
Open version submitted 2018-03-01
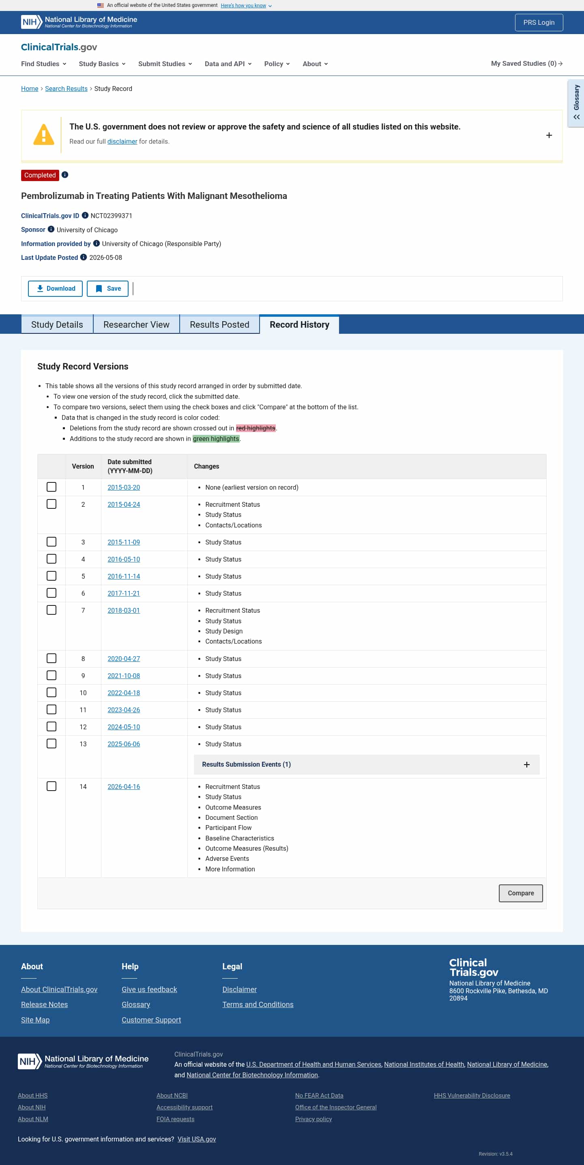[124, 611]
